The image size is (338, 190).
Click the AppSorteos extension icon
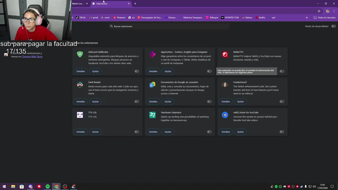(152, 54)
